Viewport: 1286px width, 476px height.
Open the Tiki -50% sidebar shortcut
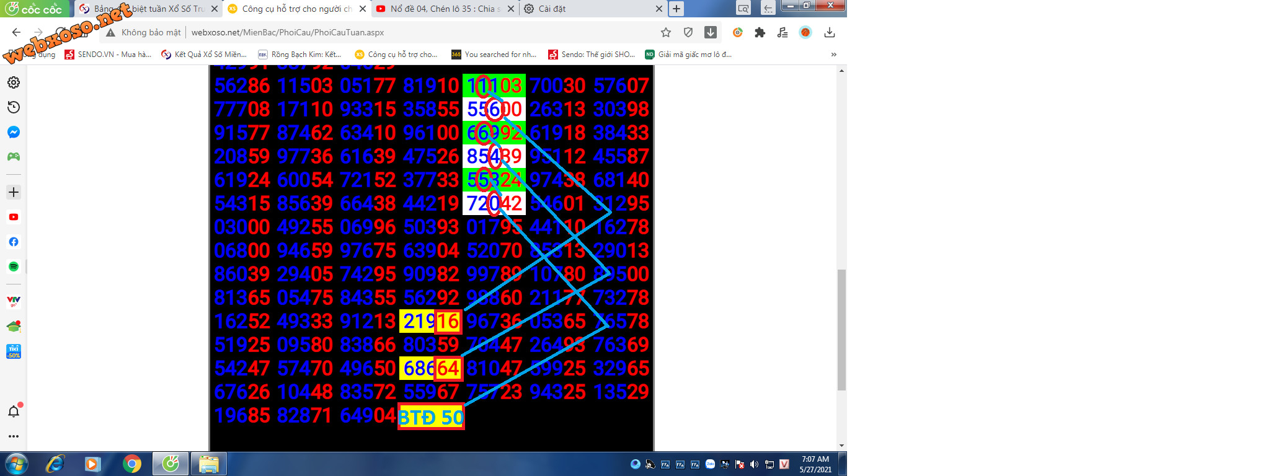coord(14,351)
